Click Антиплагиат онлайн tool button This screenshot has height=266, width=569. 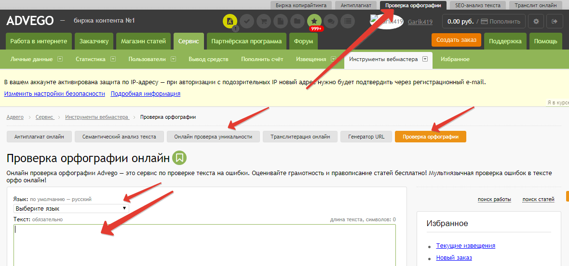[x=39, y=137]
